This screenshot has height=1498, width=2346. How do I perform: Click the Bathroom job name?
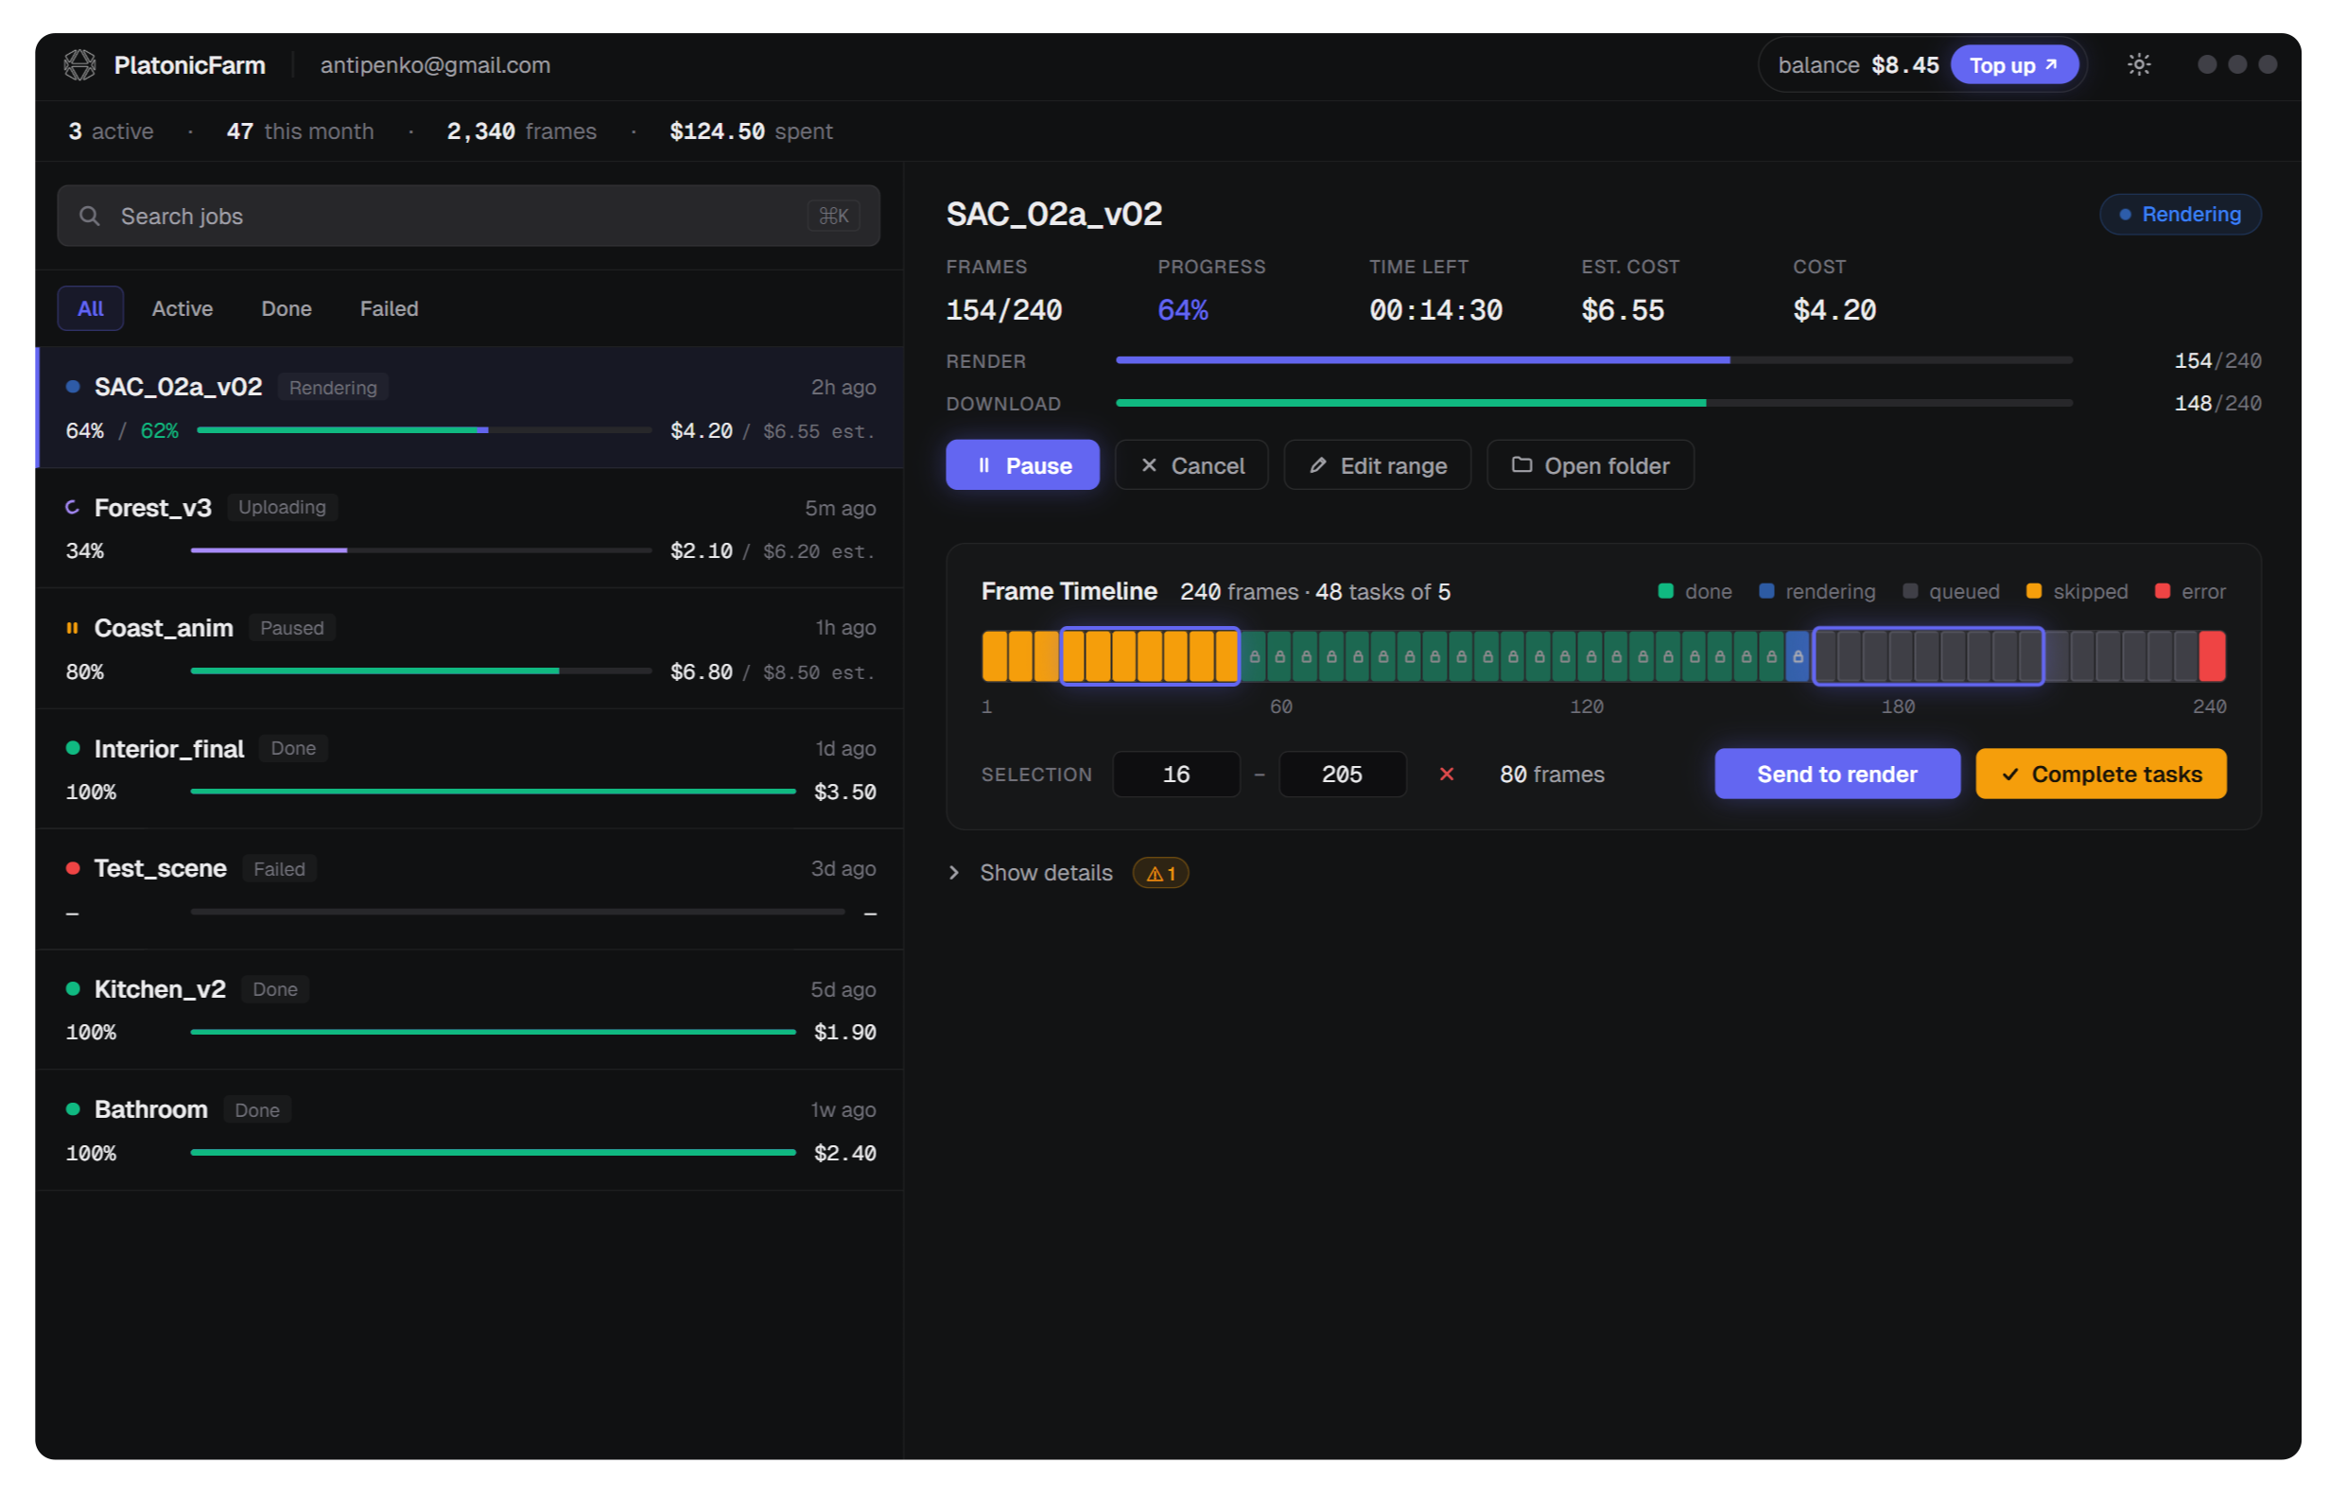click(151, 1109)
